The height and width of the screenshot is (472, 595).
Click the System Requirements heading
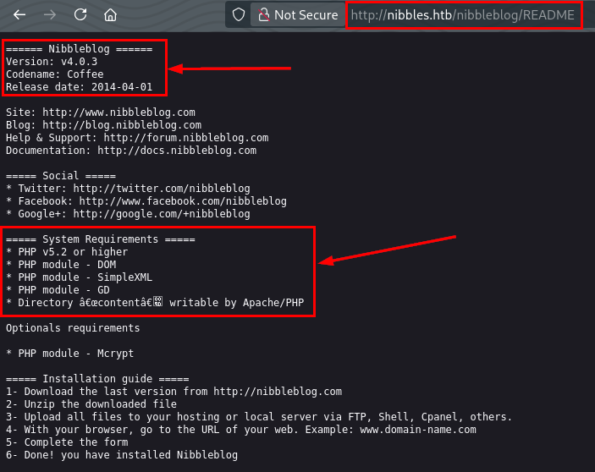100,239
